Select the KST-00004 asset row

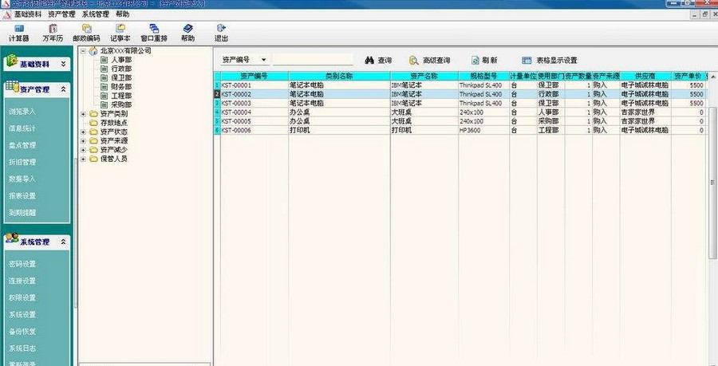[460, 112]
